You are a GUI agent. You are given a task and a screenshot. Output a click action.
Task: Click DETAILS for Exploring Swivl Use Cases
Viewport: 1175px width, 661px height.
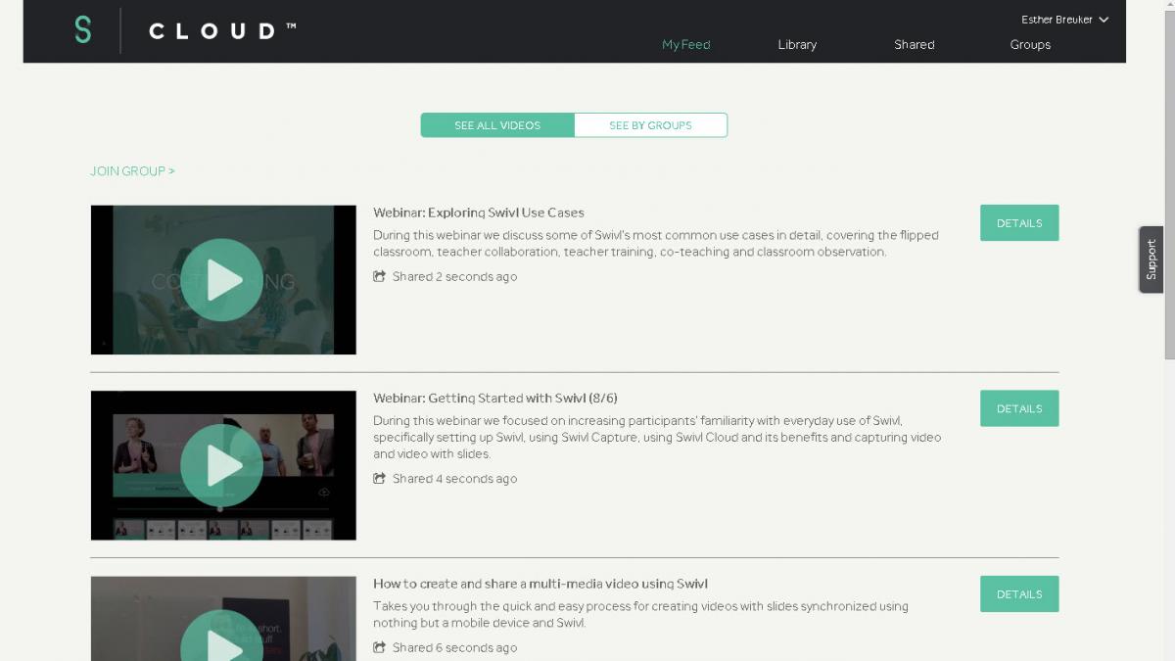(1019, 223)
